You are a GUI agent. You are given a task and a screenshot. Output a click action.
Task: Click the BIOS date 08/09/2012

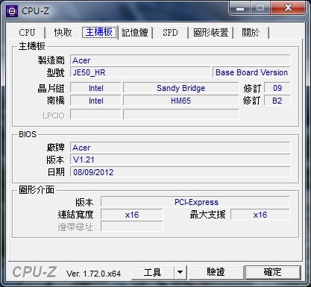coord(180,172)
